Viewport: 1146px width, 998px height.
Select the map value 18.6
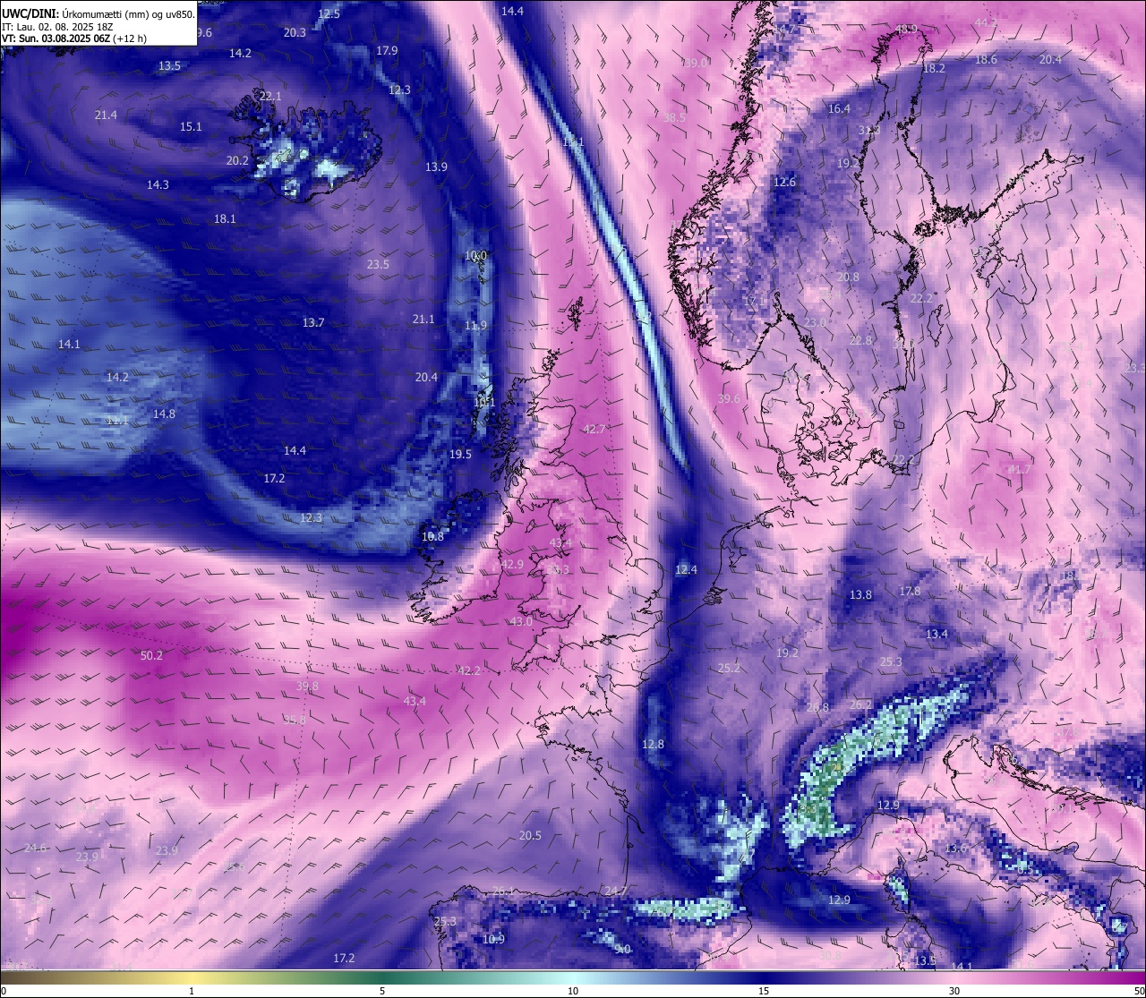tap(986, 59)
